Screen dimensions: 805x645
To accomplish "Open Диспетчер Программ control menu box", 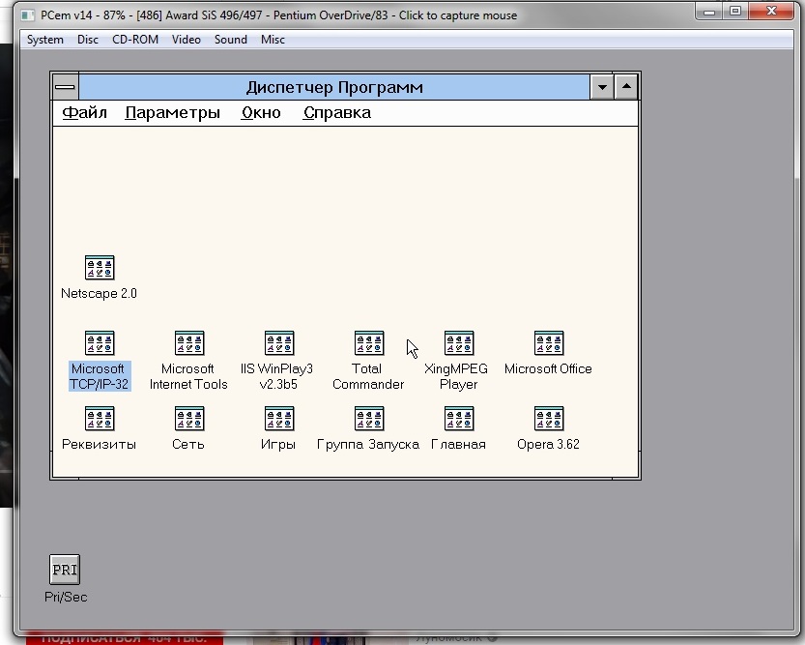I will pyautogui.click(x=65, y=87).
